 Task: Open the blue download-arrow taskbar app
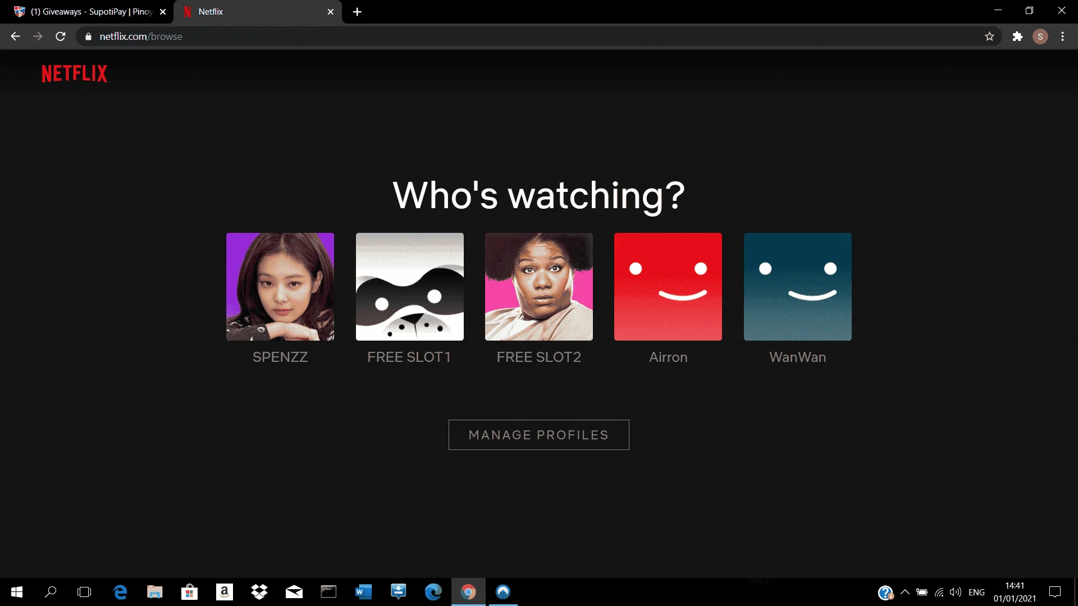(398, 592)
